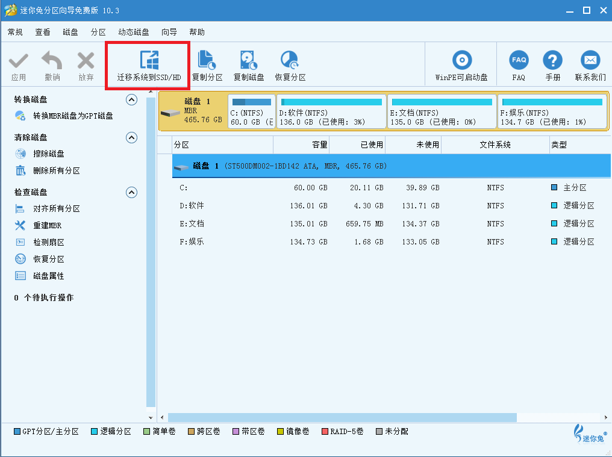The width and height of the screenshot is (612, 457).
Task: Sort by 未使用 column header
Action: (x=413, y=145)
